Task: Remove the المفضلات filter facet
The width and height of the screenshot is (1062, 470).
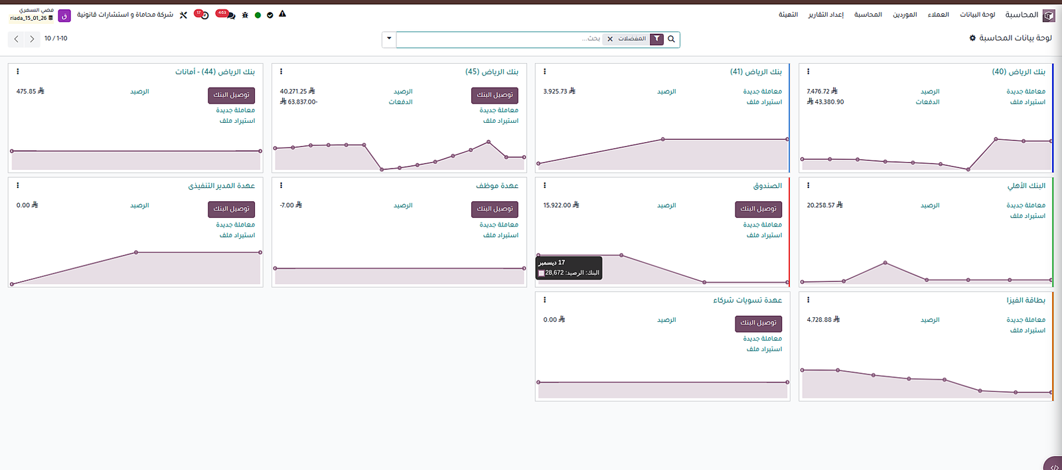Action: coord(610,39)
